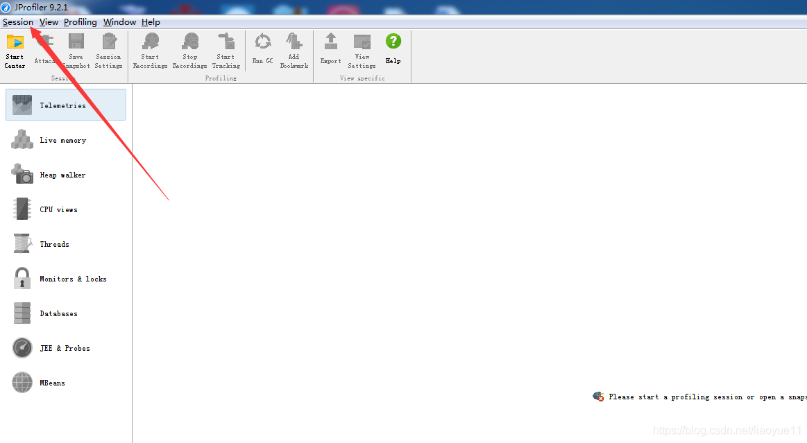Open the Profiling menu
The height and width of the screenshot is (443, 807).
tap(80, 22)
